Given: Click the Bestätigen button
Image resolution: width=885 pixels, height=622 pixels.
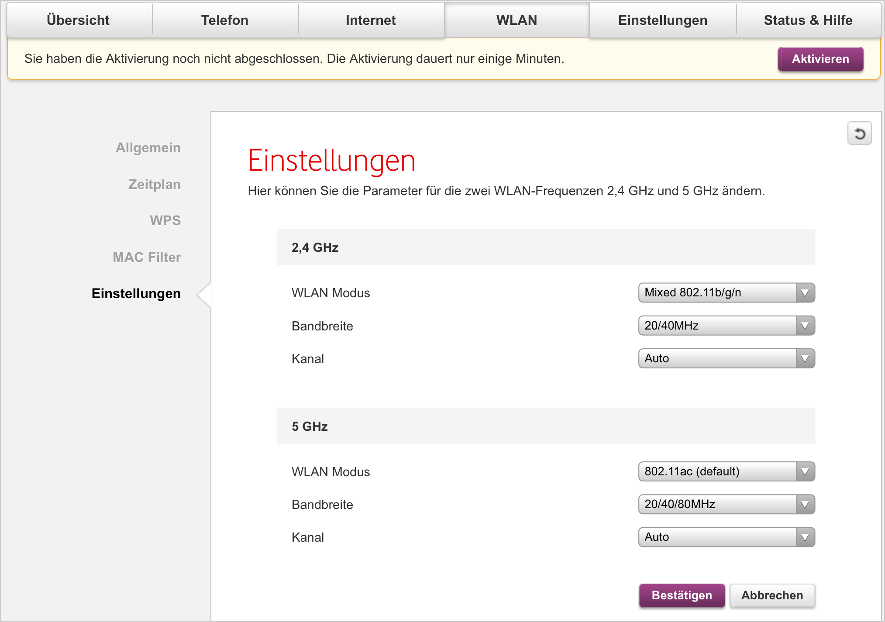Looking at the screenshot, I should tap(682, 595).
